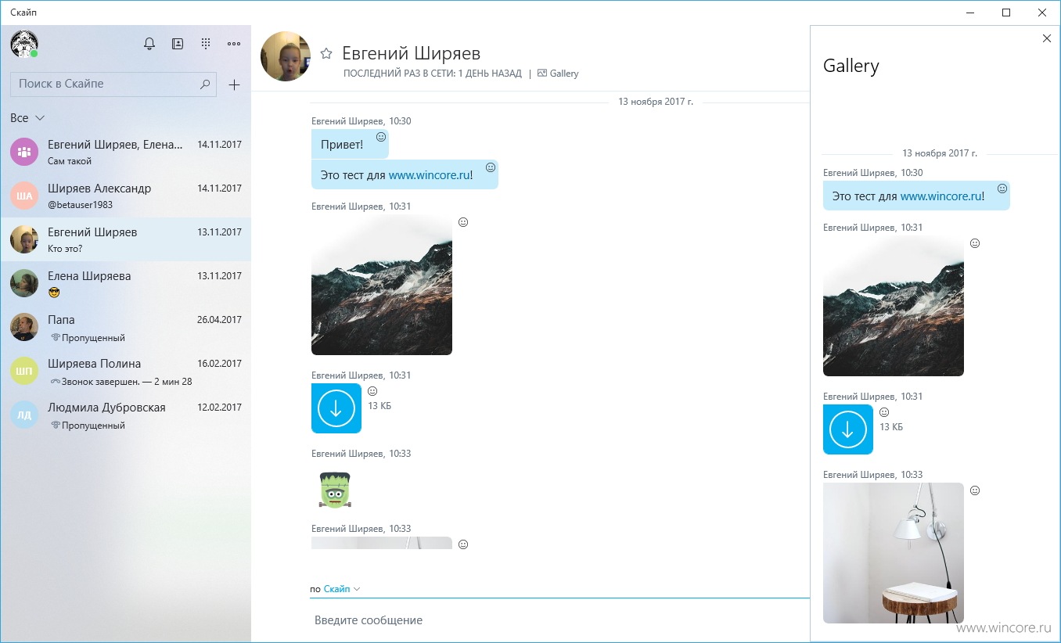Viewport: 1061px width, 643px height.
Task: Open Евгений Ширяев's profile picture in the header
Action: pos(286,56)
